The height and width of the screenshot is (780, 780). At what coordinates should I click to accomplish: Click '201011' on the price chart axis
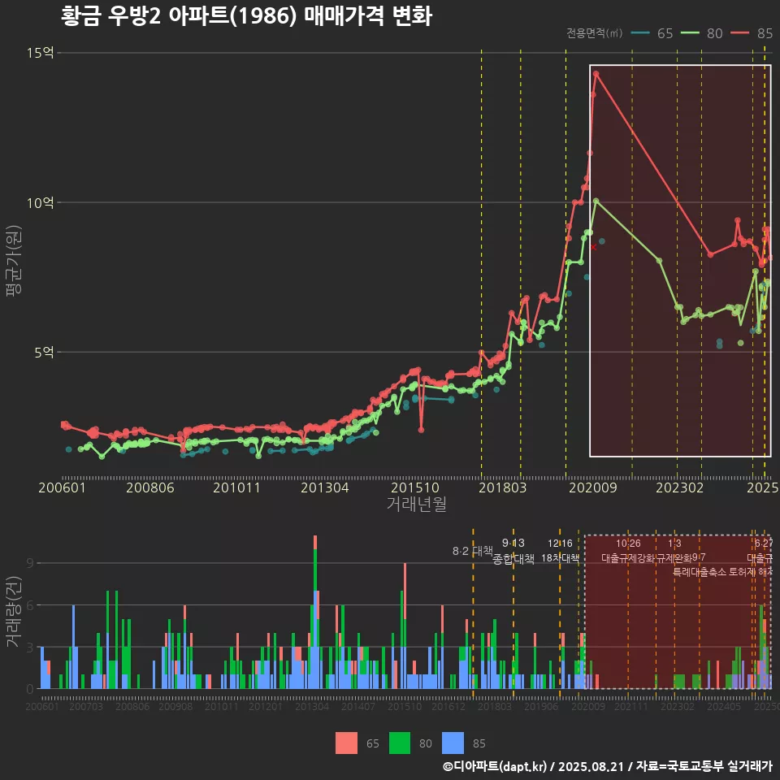point(236,487)
